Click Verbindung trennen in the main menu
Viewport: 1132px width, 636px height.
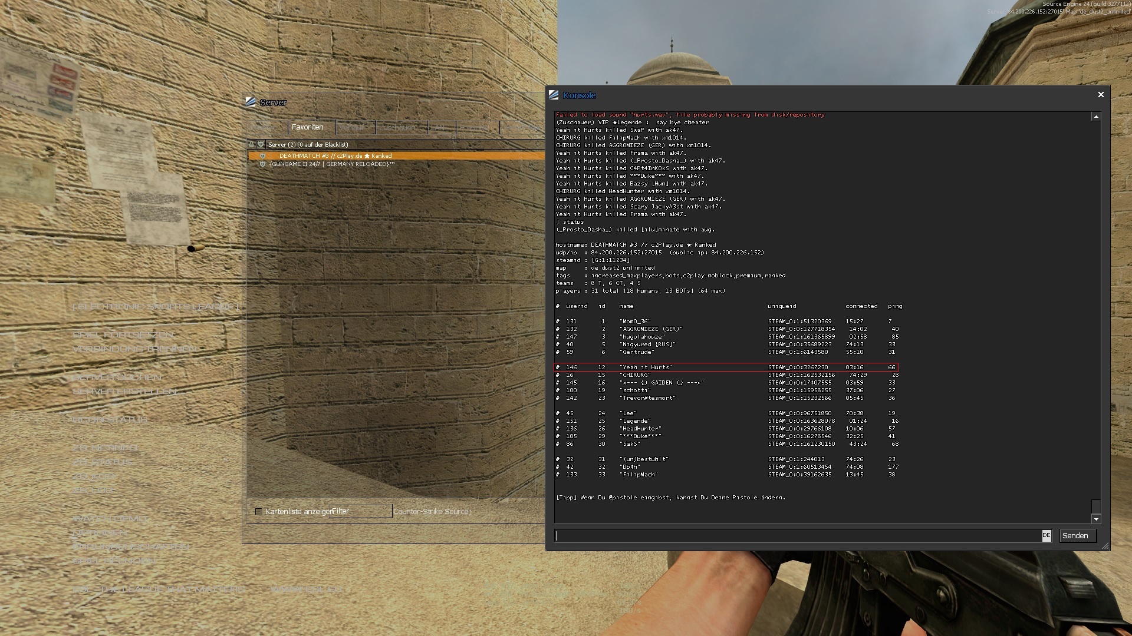click(x=134, y=349)
